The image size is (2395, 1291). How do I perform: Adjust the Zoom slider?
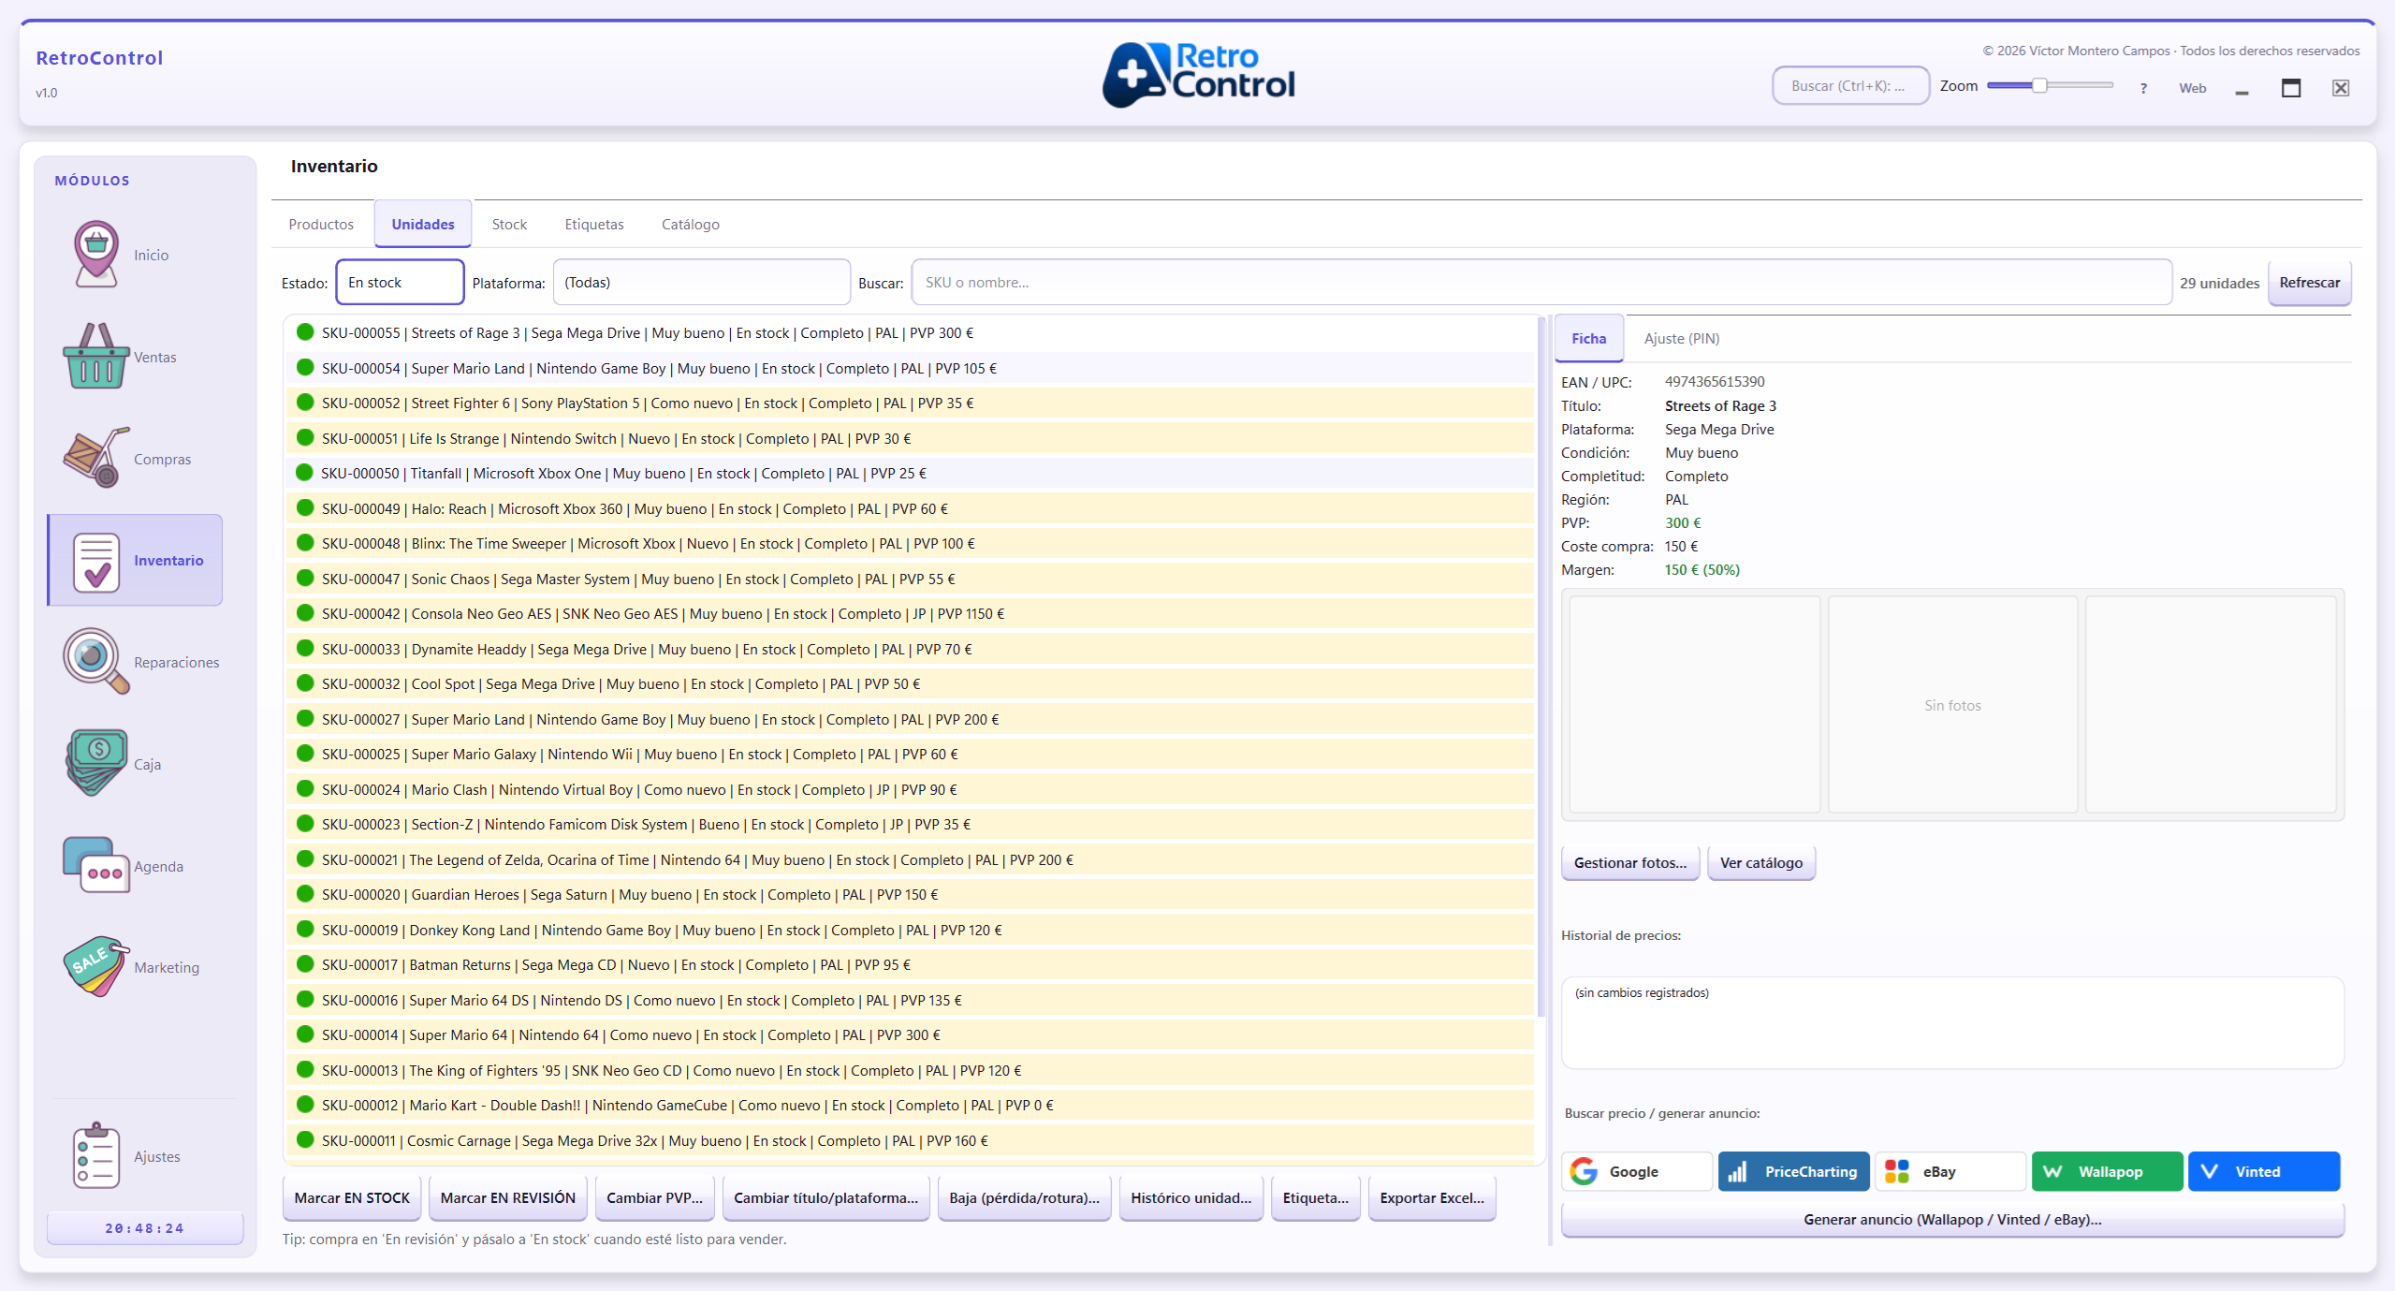click(x=2039, y=86)
